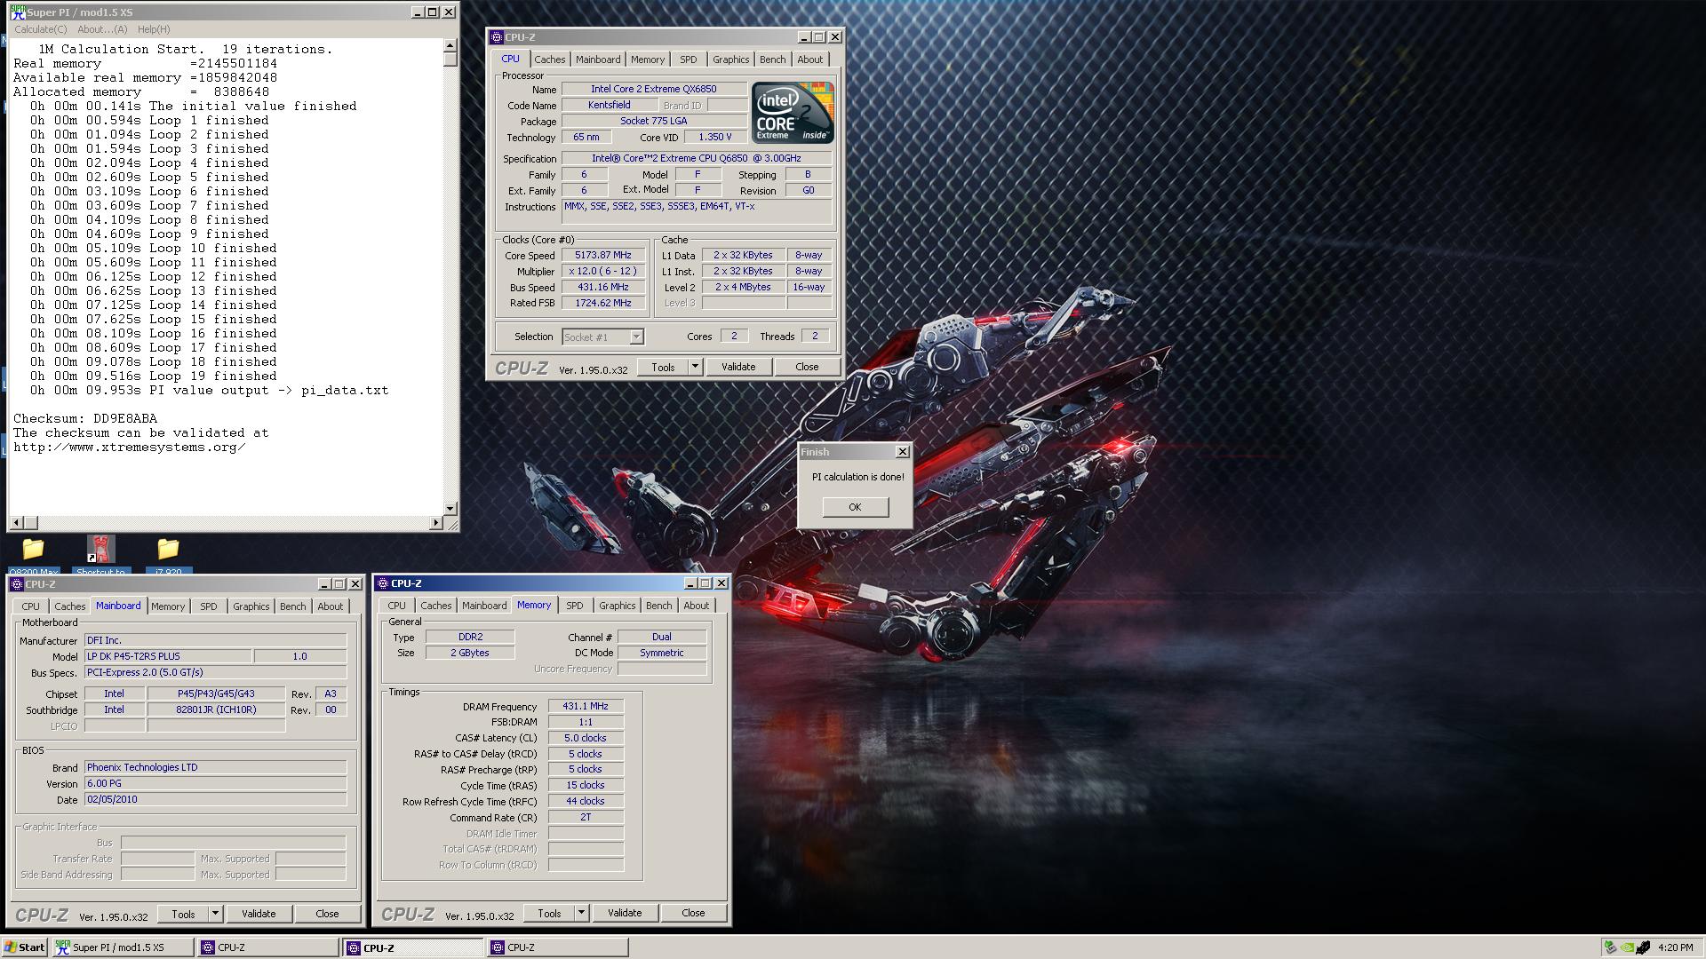Image resolution: width=1706 pixels, height=959 pixels.
Task: Click the CPU-Z title icon in Mainboard window
Action: [17, 584]
